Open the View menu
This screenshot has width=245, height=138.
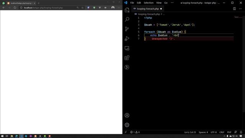[159, 3]
